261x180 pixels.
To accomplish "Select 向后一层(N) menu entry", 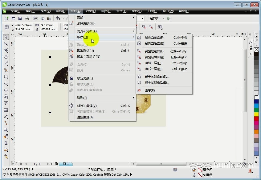I will point(153,69).
